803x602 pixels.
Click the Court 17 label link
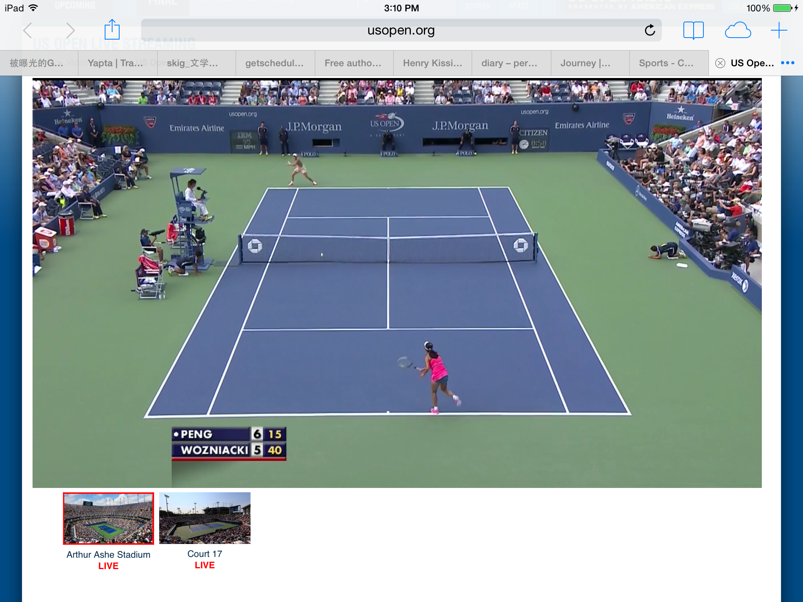click(x=205, y=554)
